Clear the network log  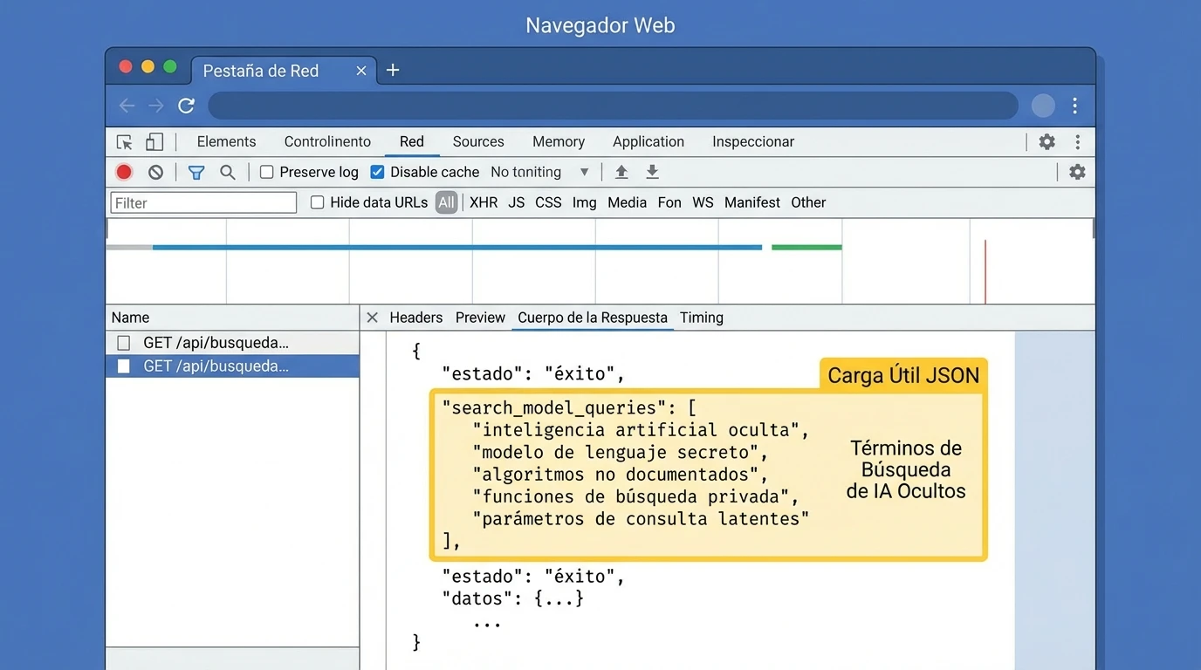155,172
